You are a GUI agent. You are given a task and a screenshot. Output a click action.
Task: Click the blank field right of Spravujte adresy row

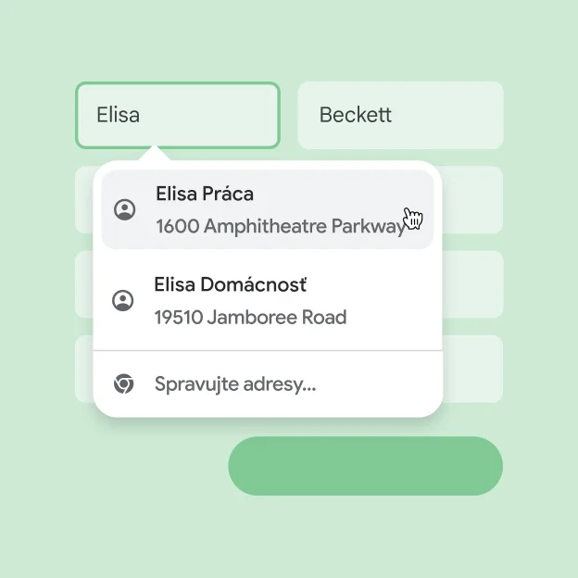click(472, 369)
